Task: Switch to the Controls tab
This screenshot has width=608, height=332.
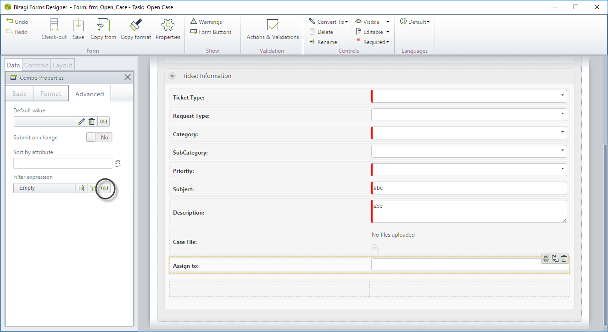Action: point(36,65)
